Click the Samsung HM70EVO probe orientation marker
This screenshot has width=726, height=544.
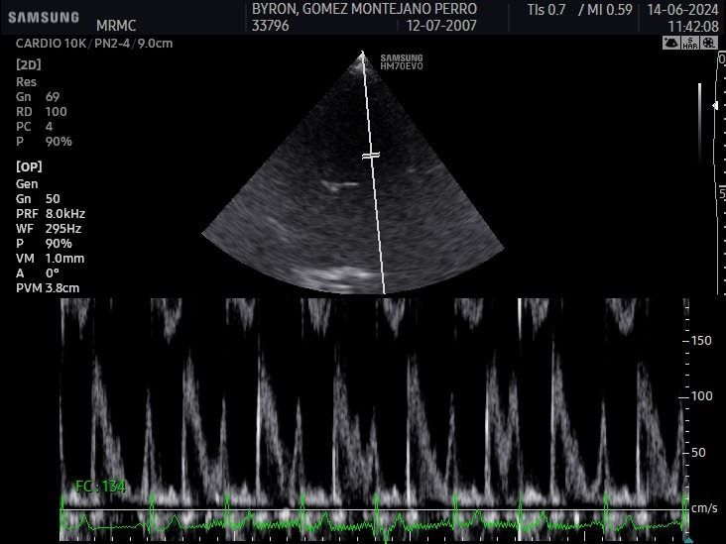(x=401, y=61)
